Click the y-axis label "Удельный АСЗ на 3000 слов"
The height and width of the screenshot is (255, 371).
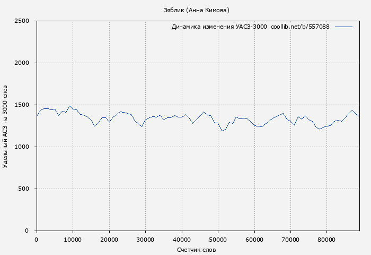point(5,126)
